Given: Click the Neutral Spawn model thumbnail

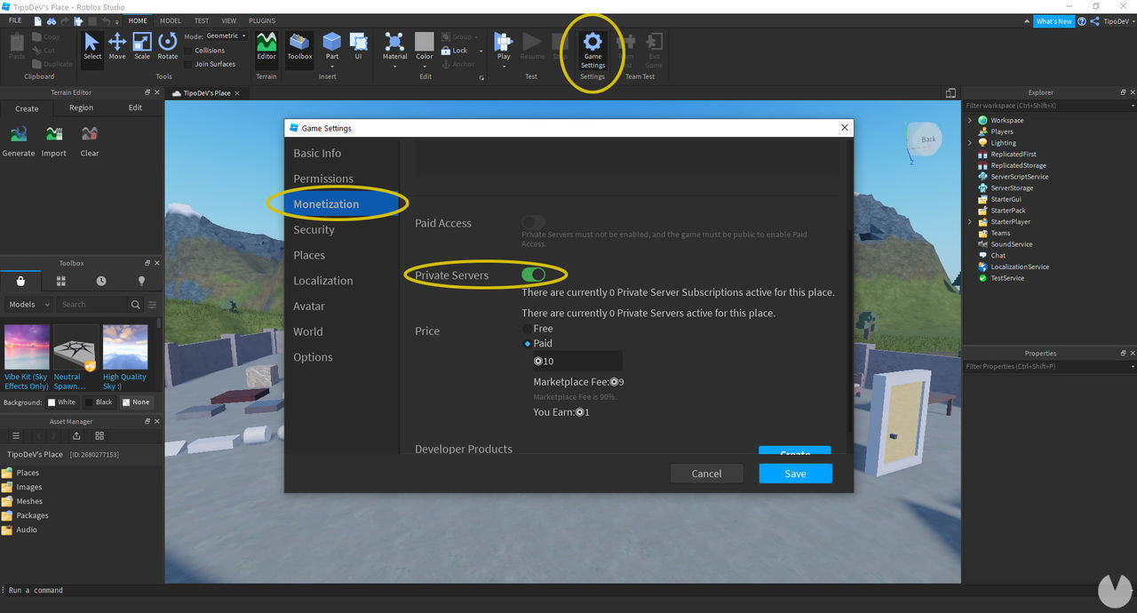Looking at the screenshot, I should (76, 346).
